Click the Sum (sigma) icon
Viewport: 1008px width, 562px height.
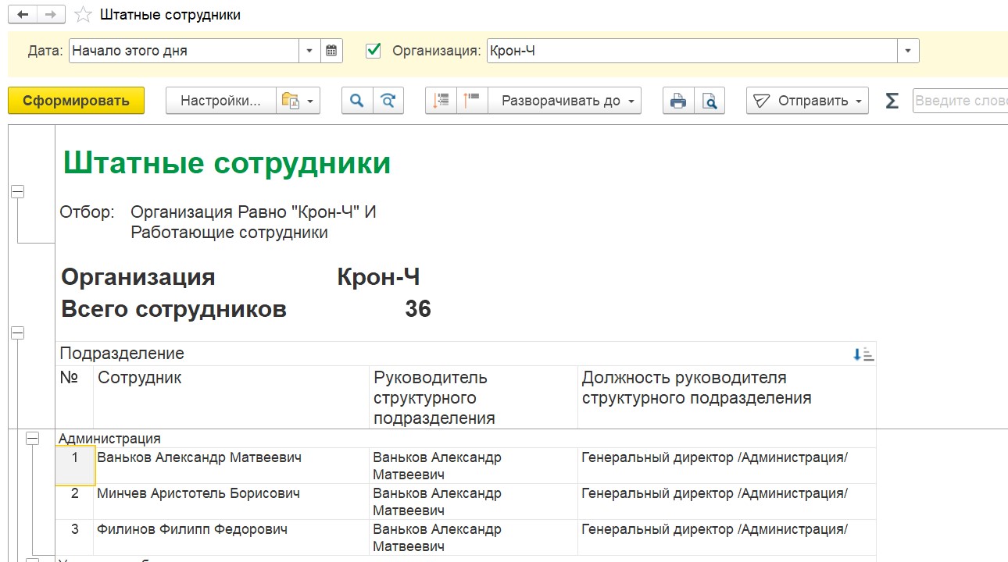coord(892,101)
